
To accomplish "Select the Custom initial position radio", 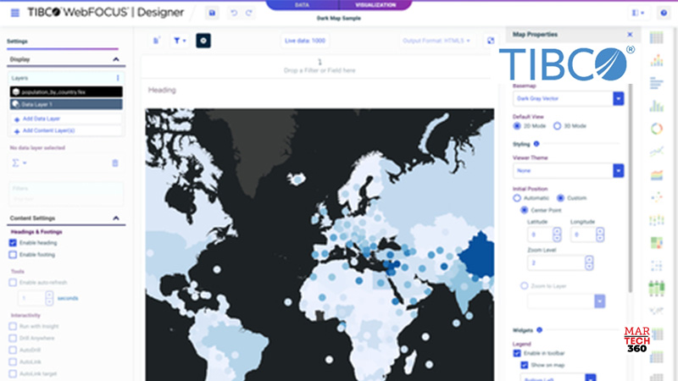I will point(560,198).
